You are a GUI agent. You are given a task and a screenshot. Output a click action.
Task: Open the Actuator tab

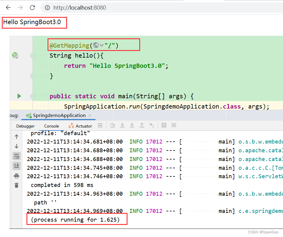coord(84,126)
